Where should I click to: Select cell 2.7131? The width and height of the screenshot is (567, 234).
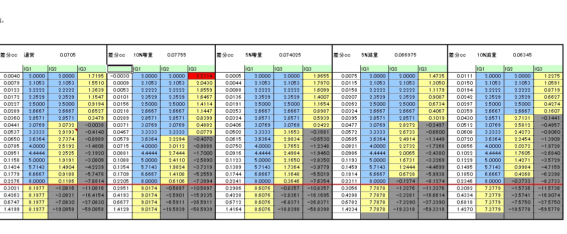(519, 118)
